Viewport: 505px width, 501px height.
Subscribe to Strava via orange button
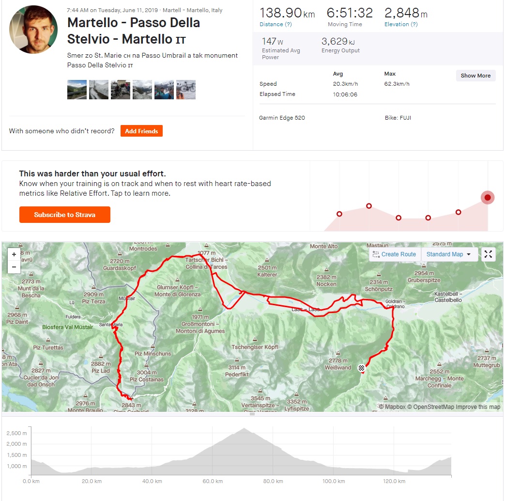coord(65,215)
